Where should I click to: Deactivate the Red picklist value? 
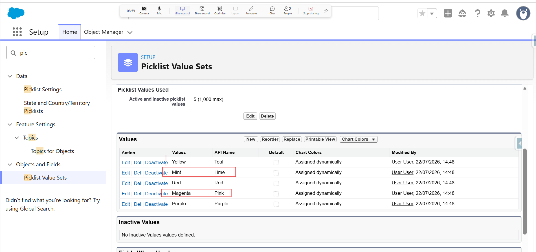pos(156,183)
